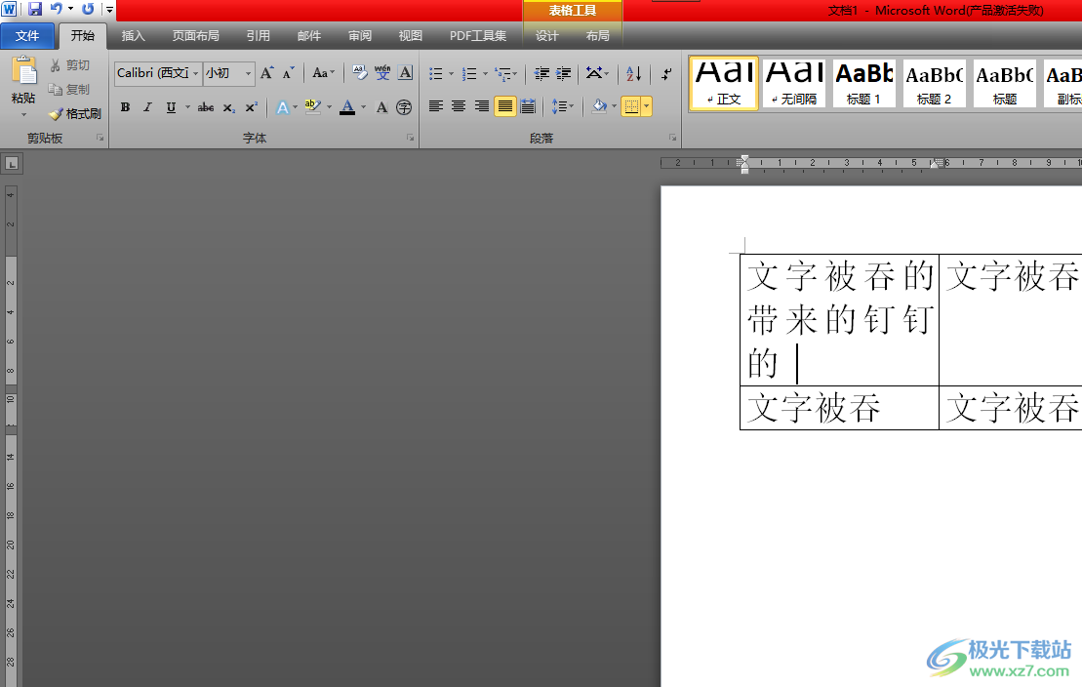Apply strikethrough (abc) formatting
Screen dimensions: 1082x687
click(206, 107)
